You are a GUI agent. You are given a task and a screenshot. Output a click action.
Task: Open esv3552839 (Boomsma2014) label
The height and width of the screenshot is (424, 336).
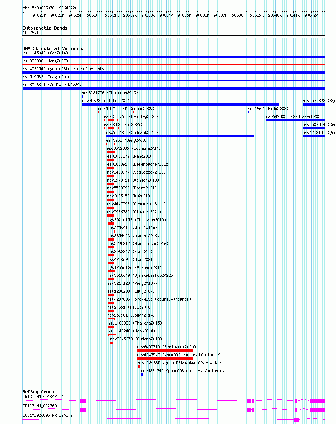click(x=134, y=148)
